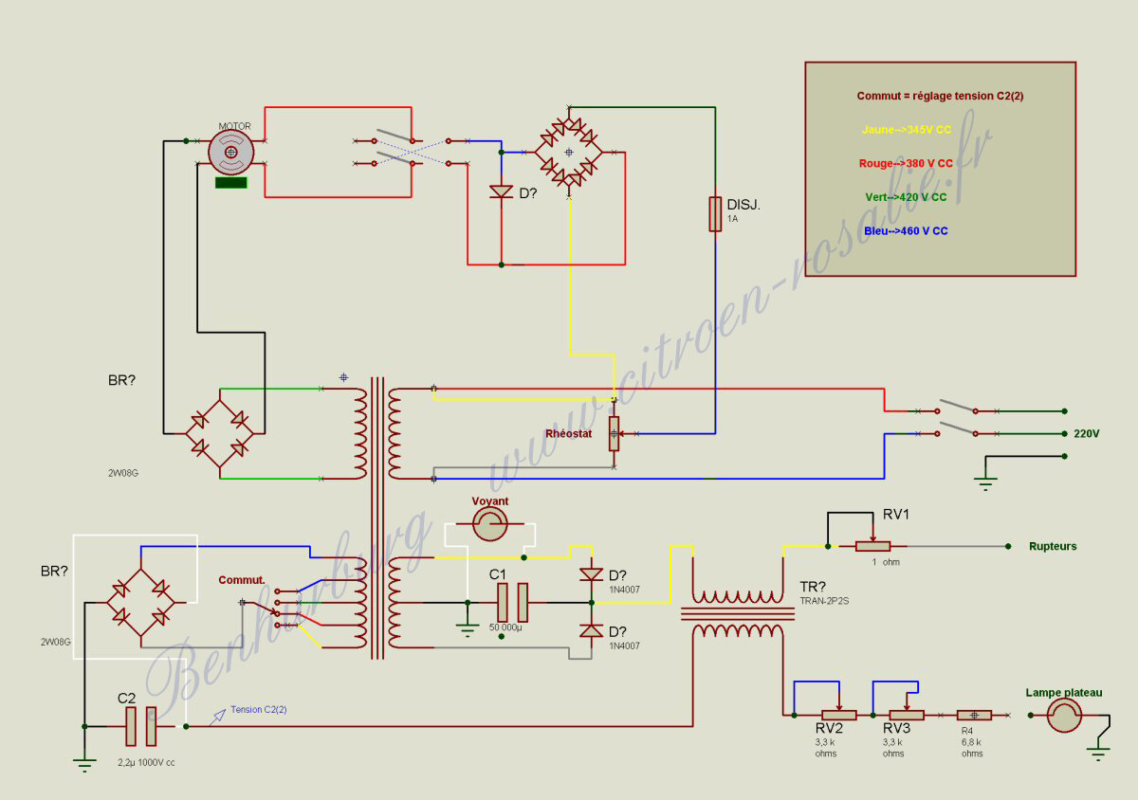Click the '220V' label text
This screenshot has height=800, width=1138.
coord(1087,434)
